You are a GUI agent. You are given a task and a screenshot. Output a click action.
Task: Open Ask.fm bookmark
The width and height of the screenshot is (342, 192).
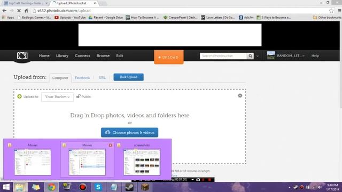point(246,18)
